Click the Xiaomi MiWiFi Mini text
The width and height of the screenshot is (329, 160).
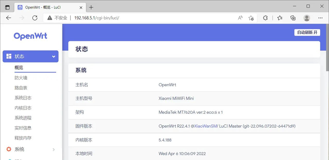tap(176, 98)
